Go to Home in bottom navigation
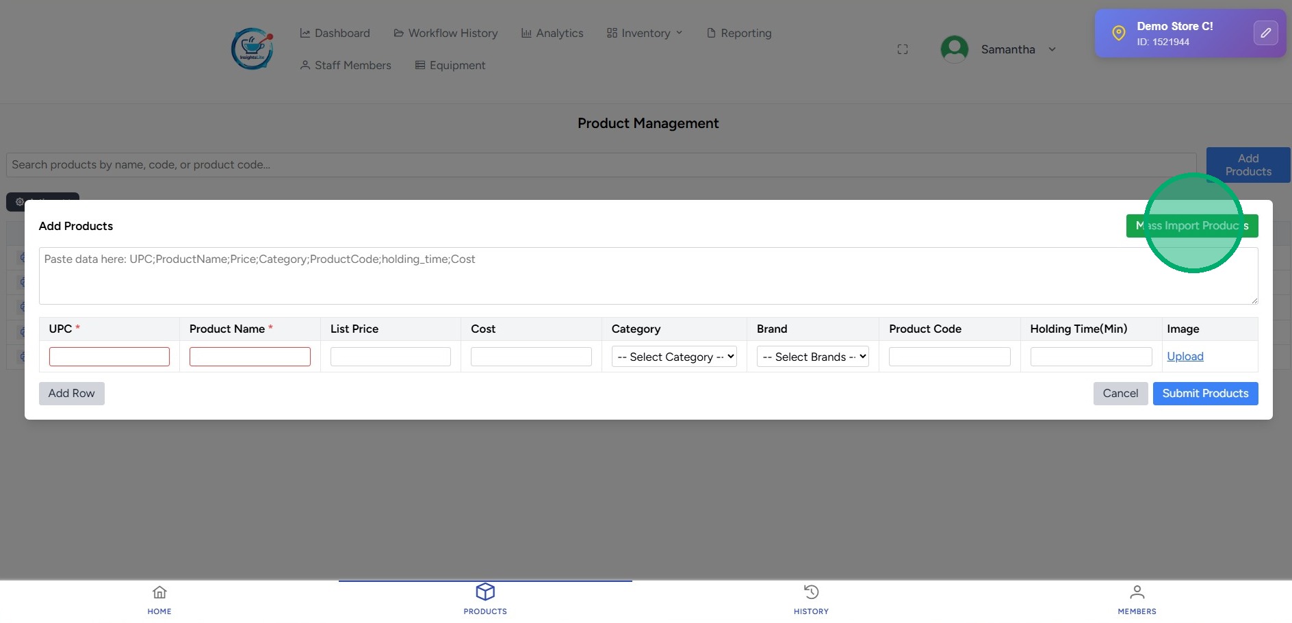 159,599
